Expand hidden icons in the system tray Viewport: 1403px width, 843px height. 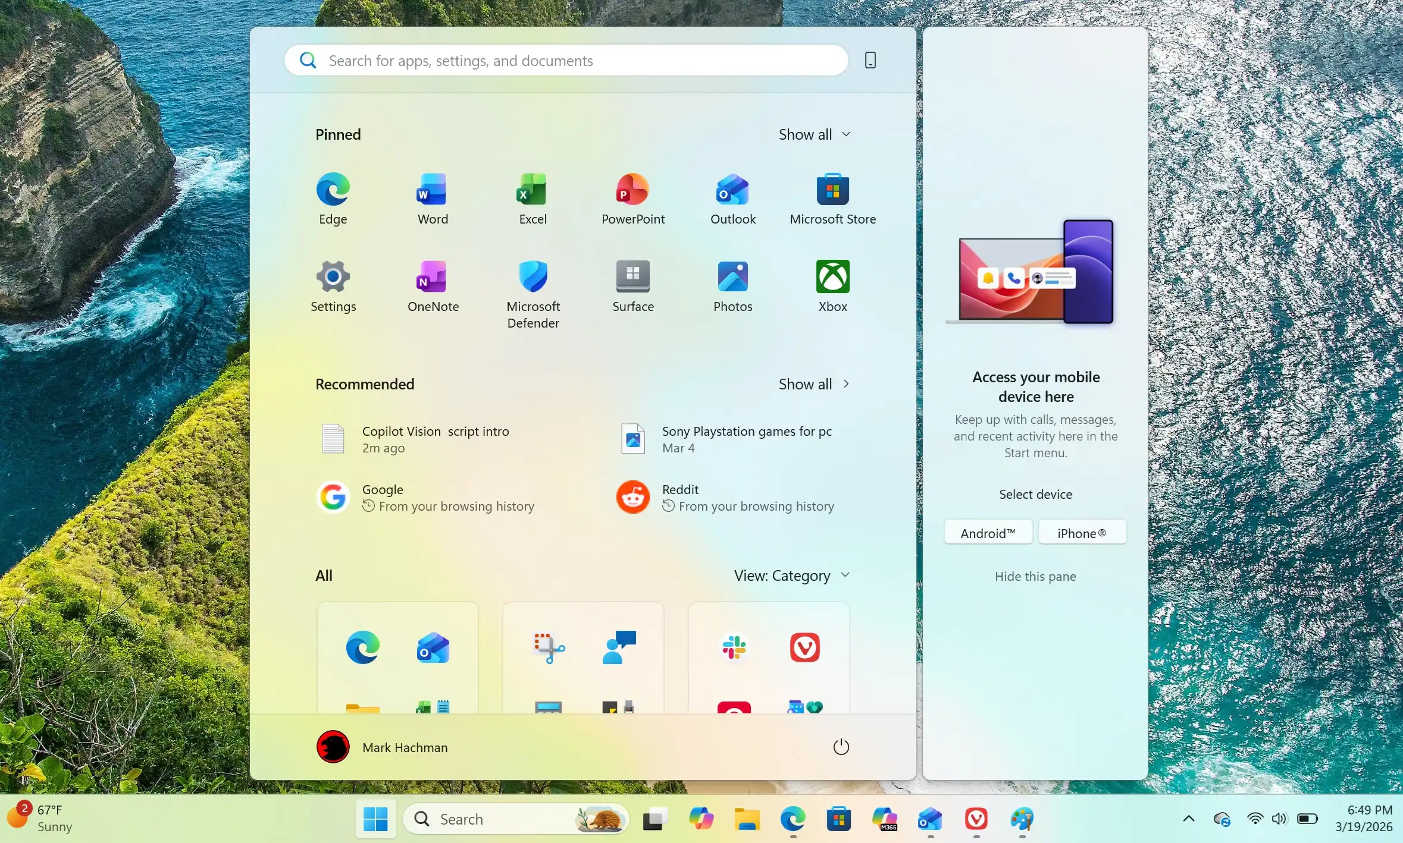1188,819
